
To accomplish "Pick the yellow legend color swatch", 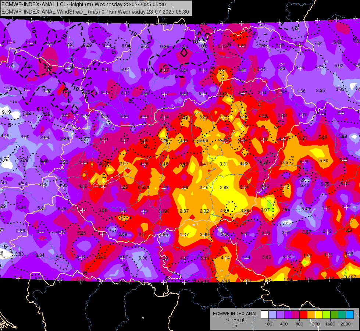I will click(x=319, y=315).
